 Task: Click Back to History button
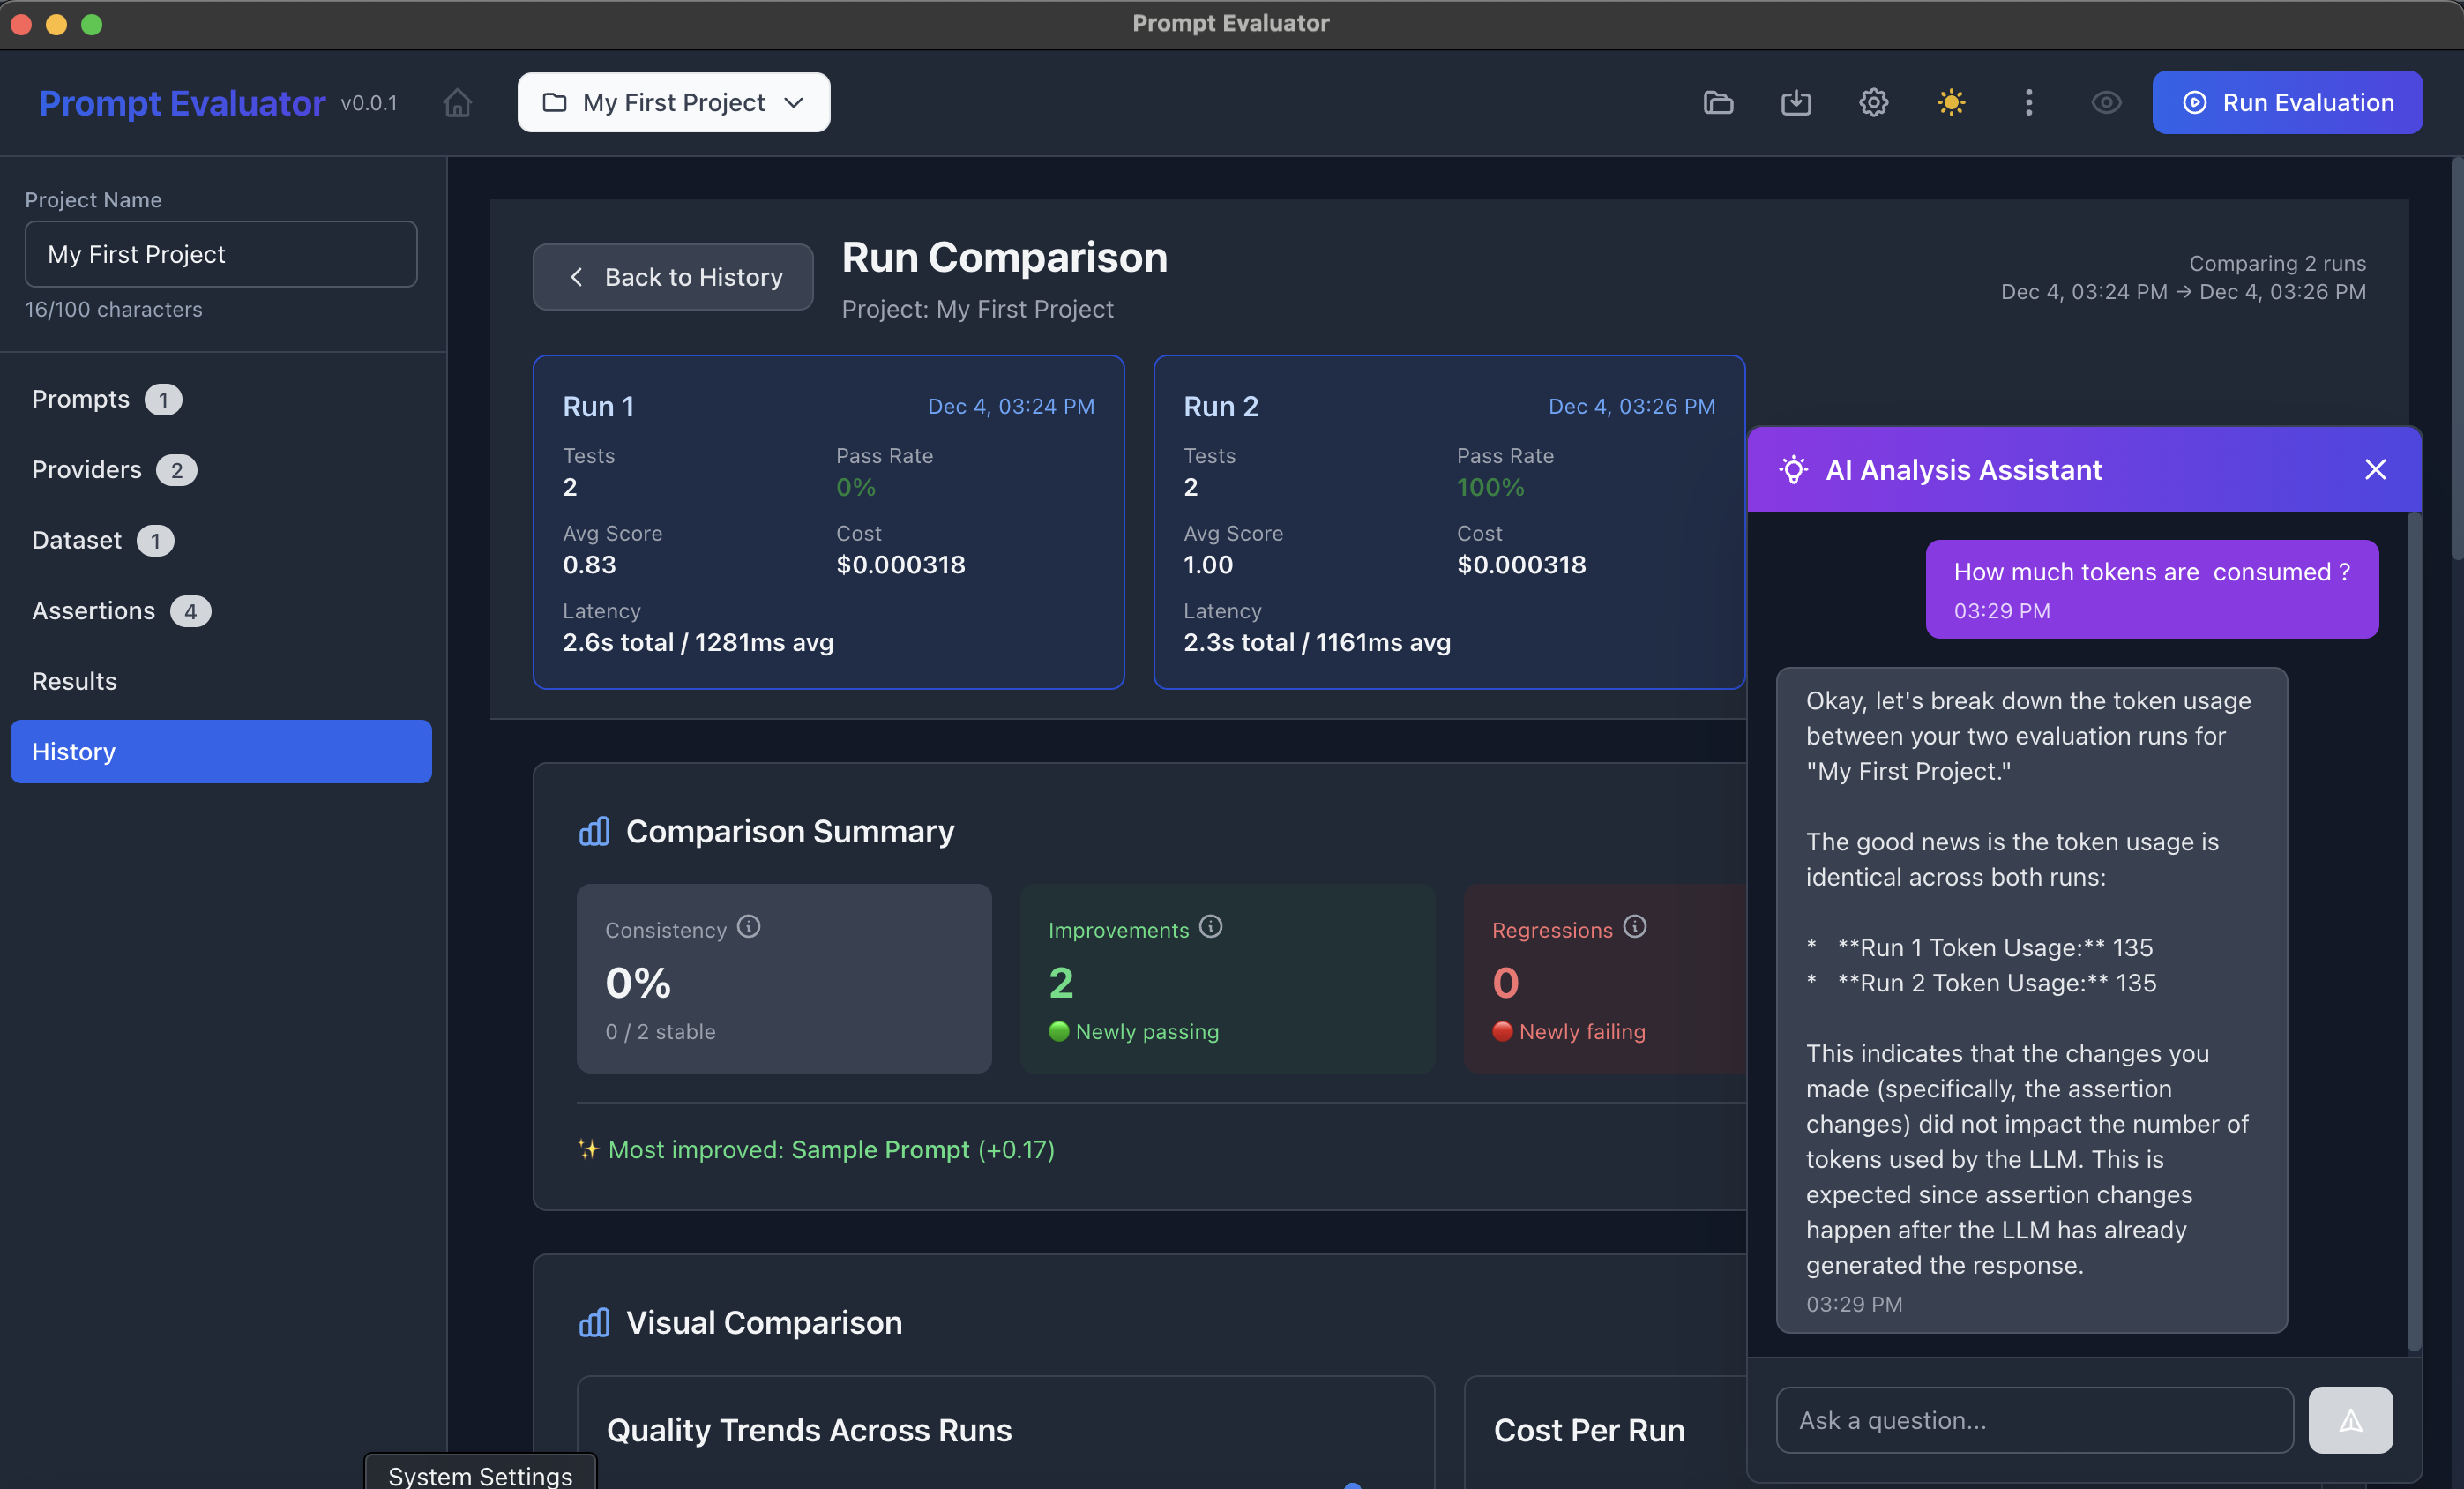point(673,277)
